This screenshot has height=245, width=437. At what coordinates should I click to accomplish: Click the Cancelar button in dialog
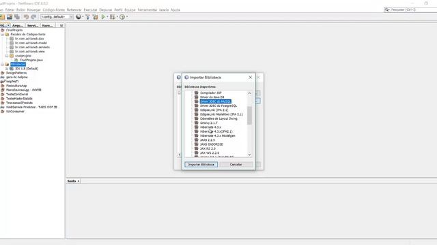pos(236,165)
